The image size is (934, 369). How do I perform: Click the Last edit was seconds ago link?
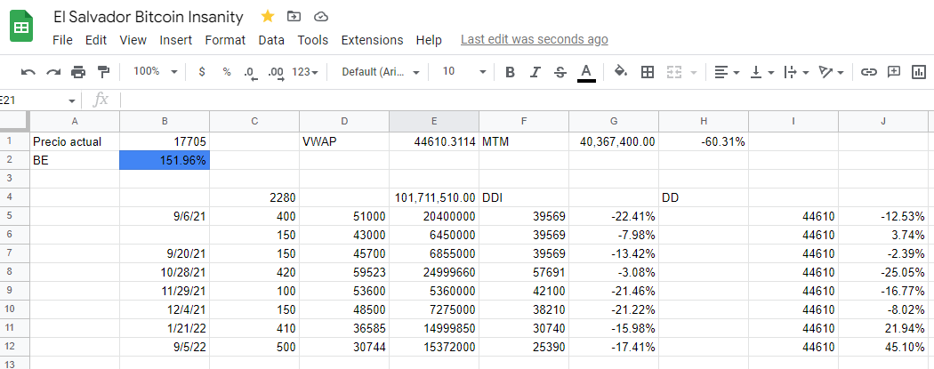535,40
